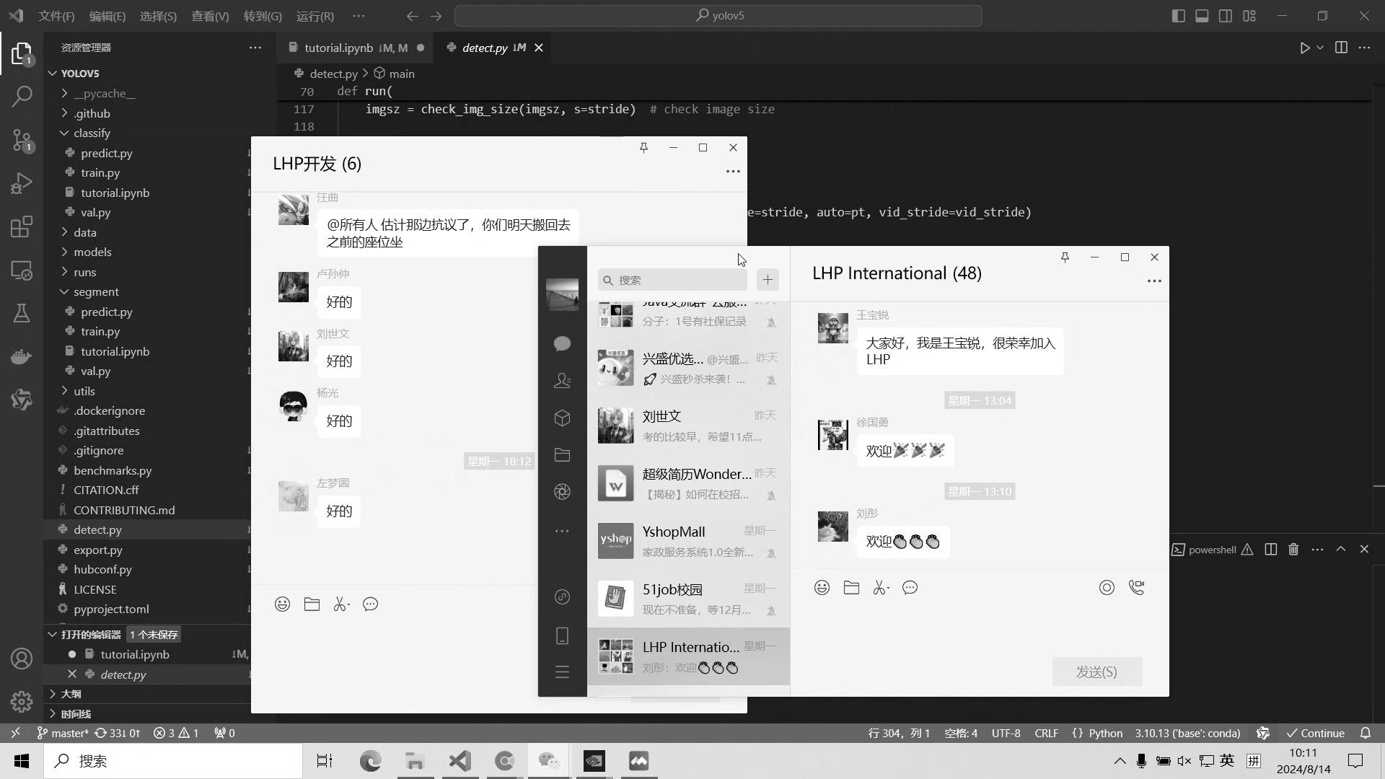
Task: Open Remote Explorer icon in activity bar
Action: (x=22, y=270)
